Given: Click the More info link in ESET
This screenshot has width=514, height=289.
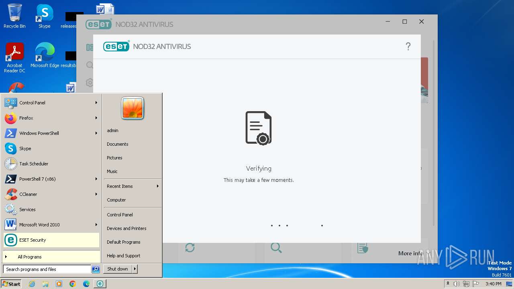Looking at the screenshot, I should 414,253.
